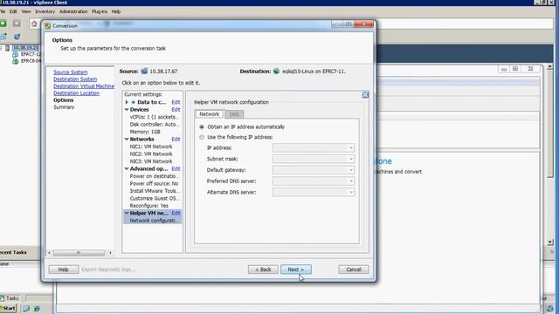Collapse the Helper VM network section
The image size is (559, 314).
127,213
